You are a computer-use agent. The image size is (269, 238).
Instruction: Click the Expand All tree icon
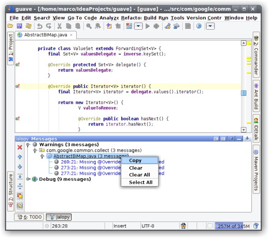(20, 177)
